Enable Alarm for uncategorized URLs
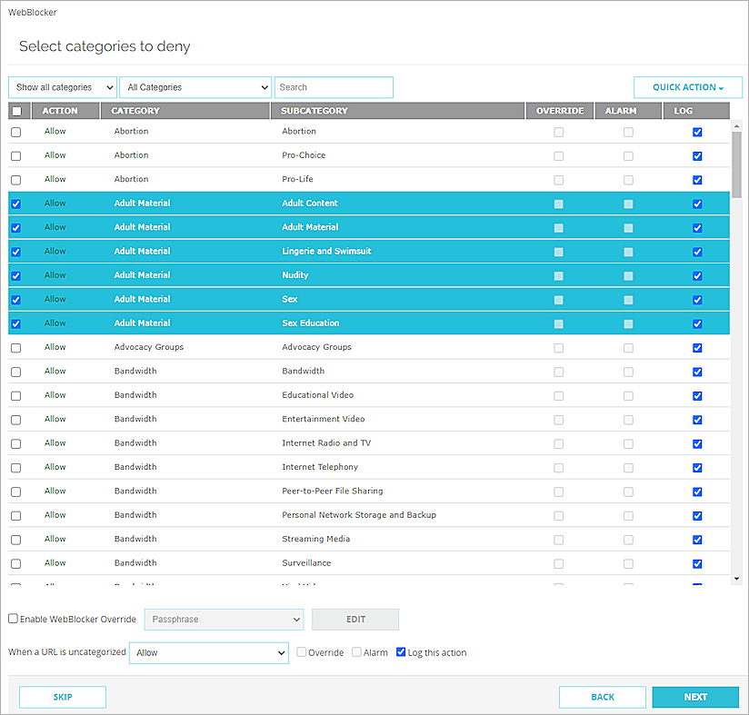Viewport: 749px width, 715px height. [x=355, y=652]
